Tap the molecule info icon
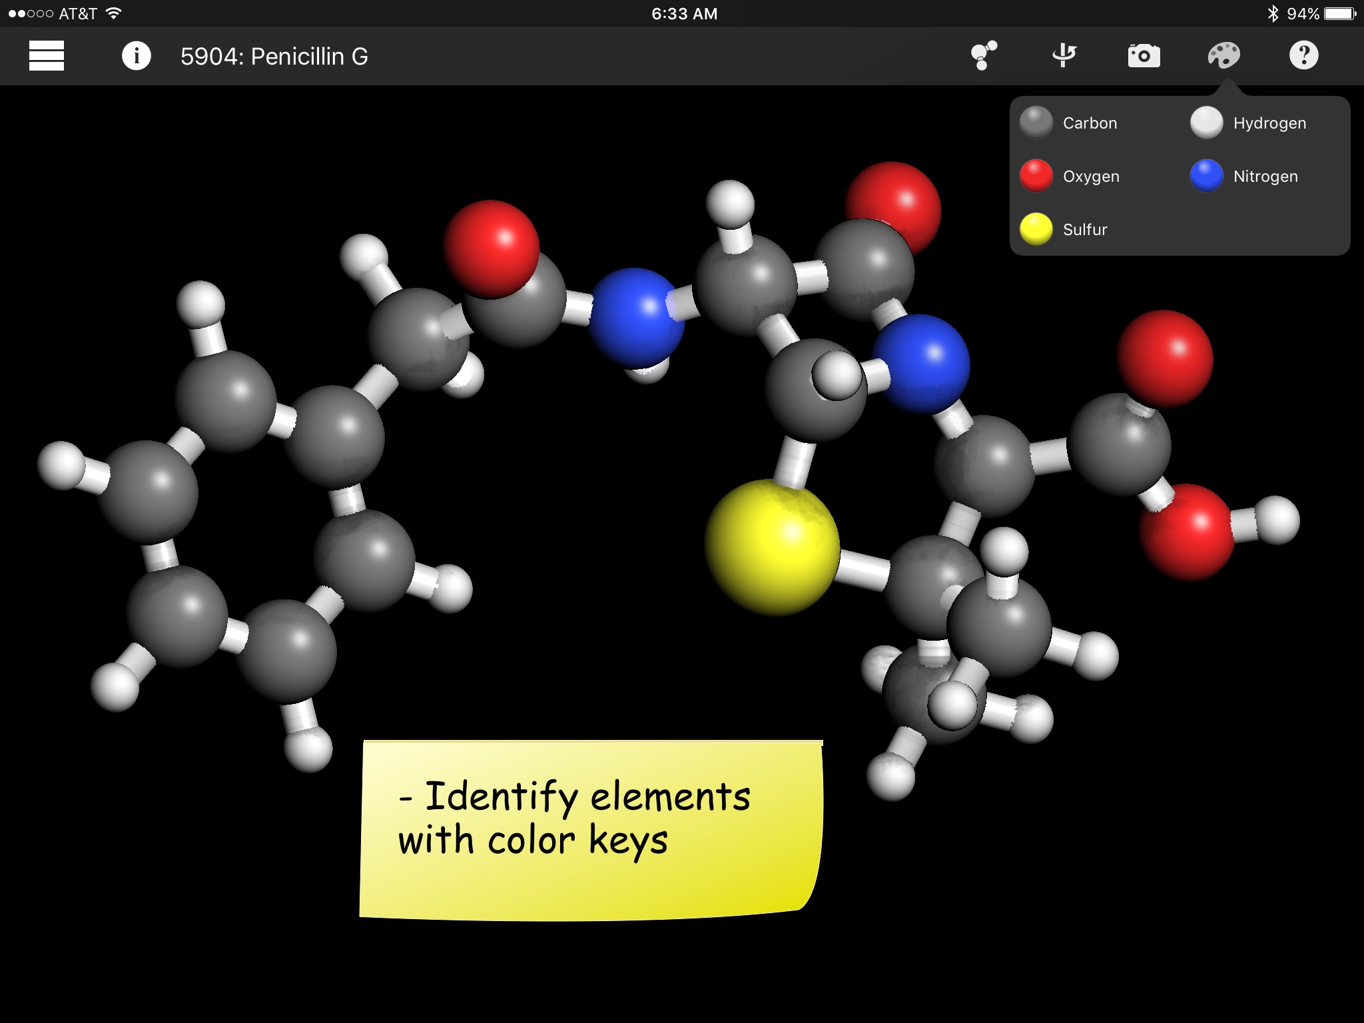The height and width of the screenshot is (1023, 1364). (137, 56)
